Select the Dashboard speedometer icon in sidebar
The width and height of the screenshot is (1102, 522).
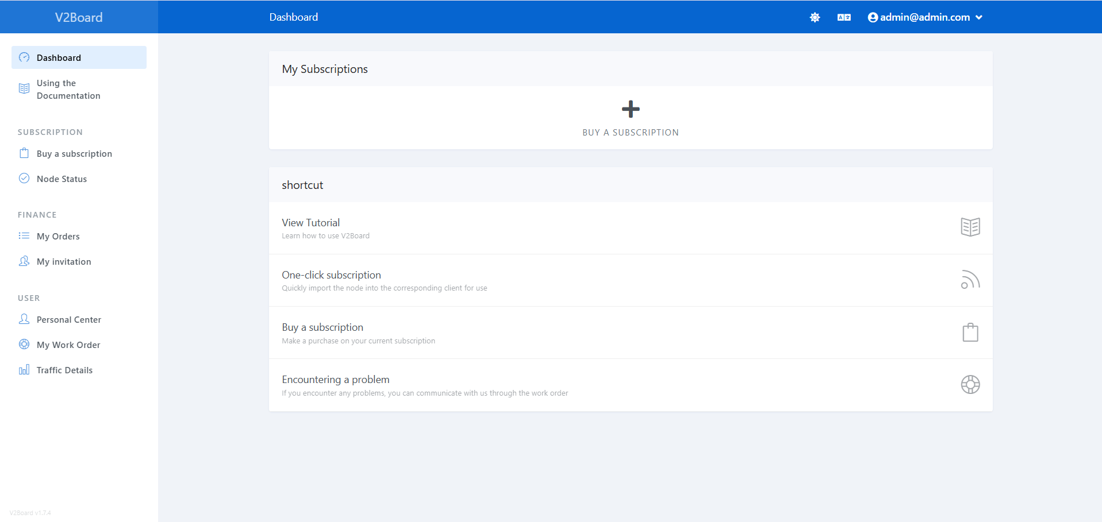pyautogui.click(x=24, y=57)
